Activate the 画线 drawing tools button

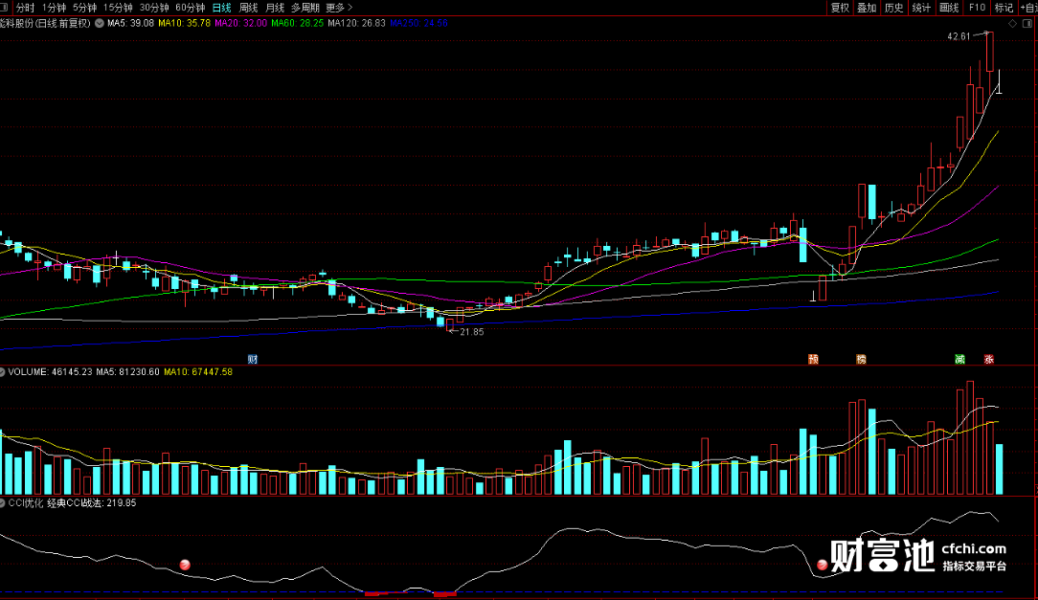[x=949, y=8]
